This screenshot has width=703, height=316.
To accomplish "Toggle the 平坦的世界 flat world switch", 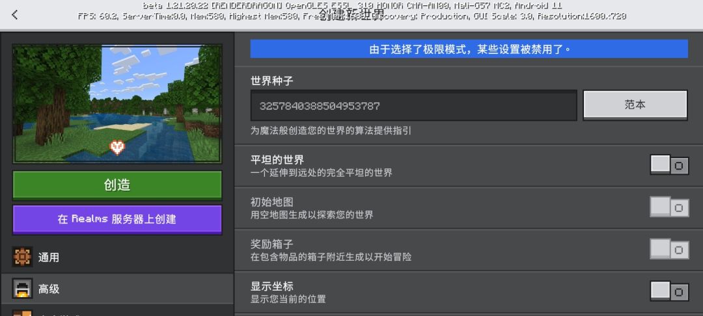I will 669,165.
